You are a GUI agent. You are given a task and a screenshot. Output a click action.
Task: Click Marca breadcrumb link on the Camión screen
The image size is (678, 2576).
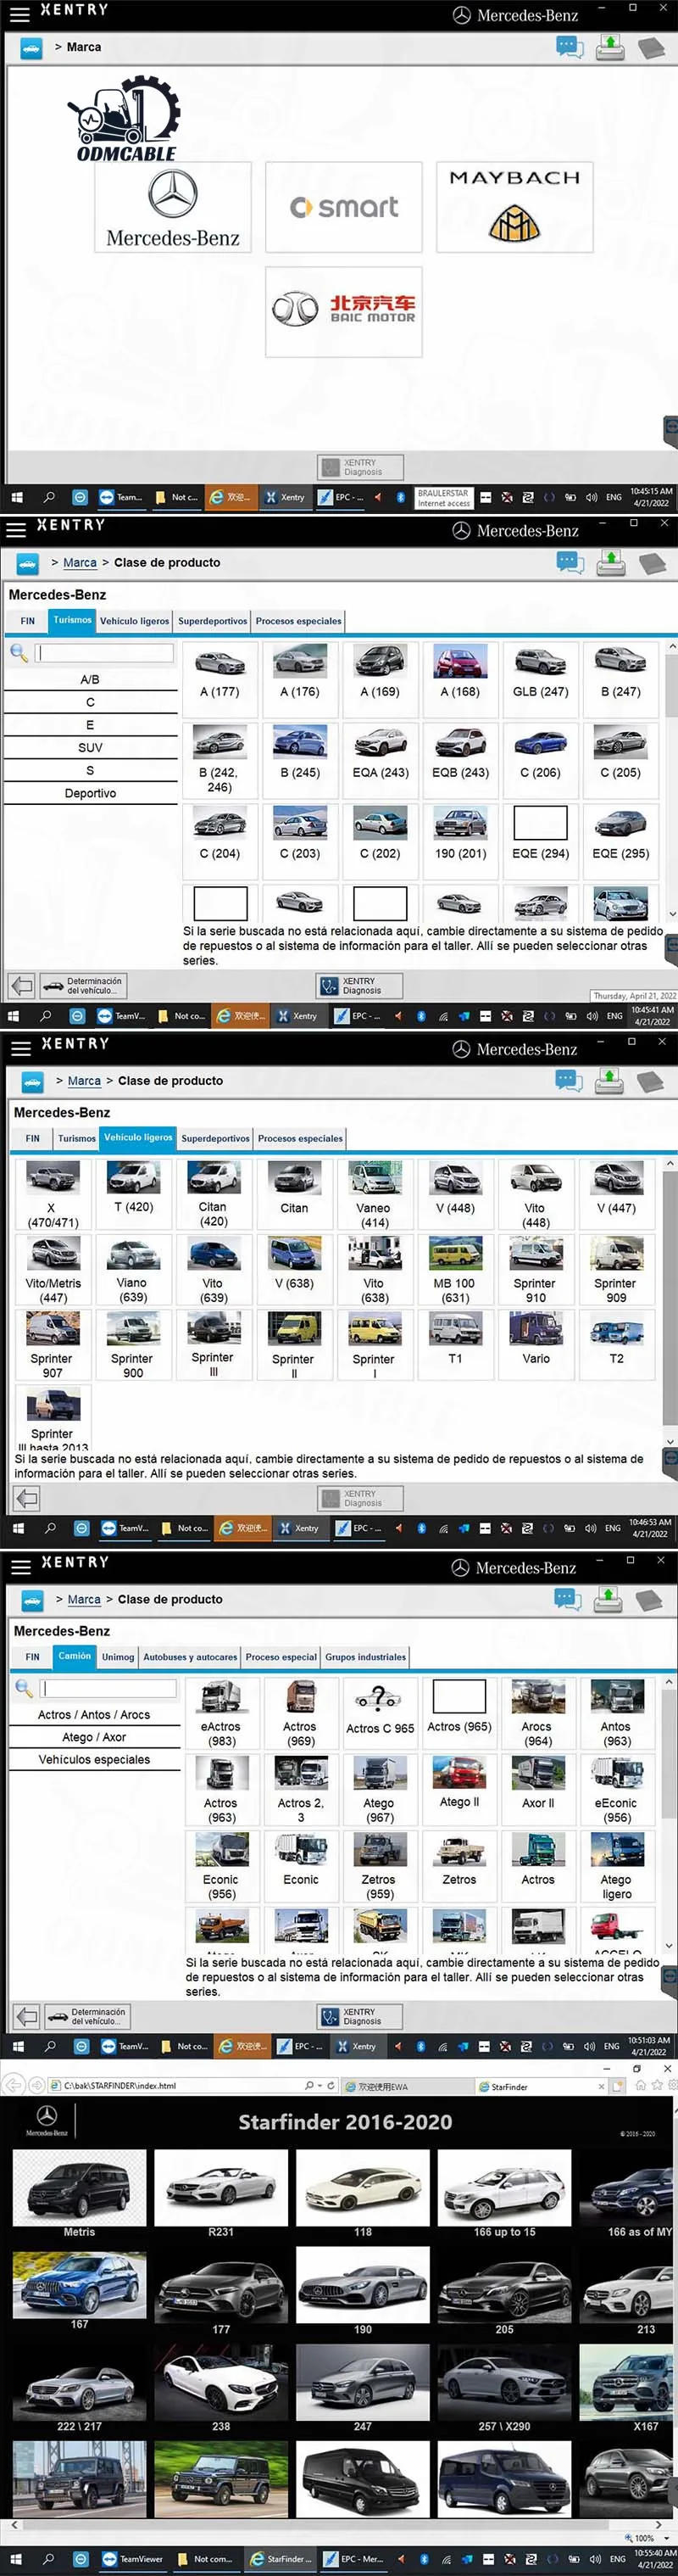tap(84, 1599)
